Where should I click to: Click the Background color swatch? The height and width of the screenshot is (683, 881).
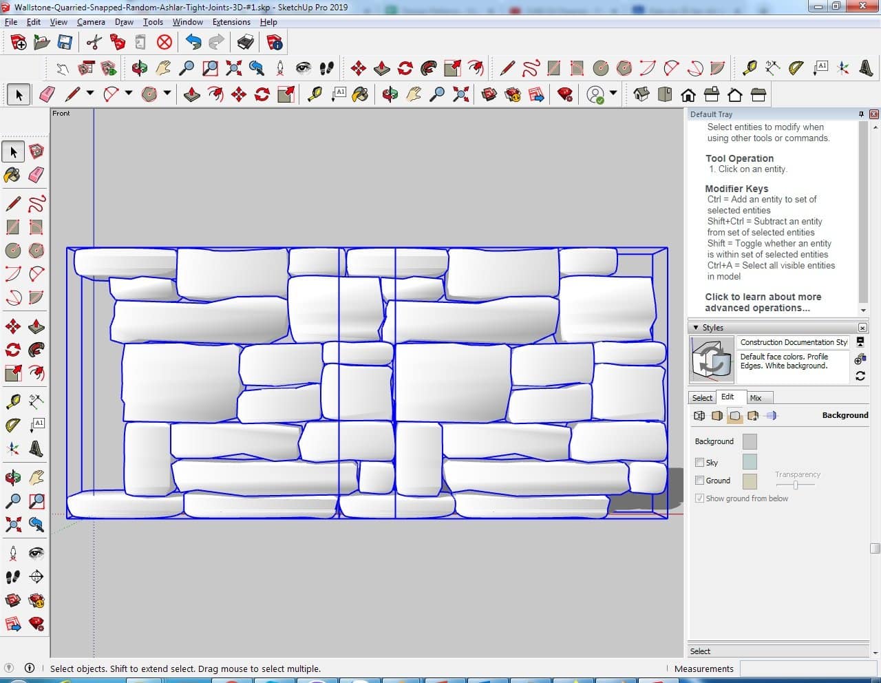[x=750, y=441]
